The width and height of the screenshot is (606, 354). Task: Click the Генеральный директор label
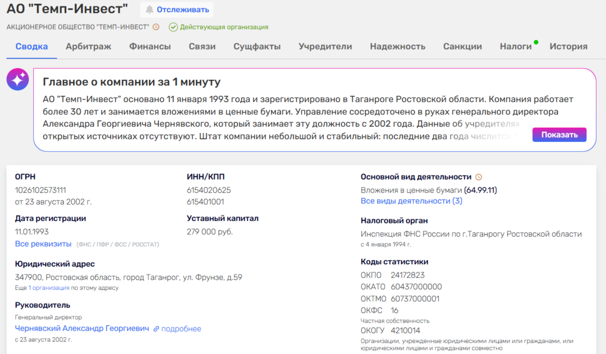pyautogui.click(x=48, y=317)
